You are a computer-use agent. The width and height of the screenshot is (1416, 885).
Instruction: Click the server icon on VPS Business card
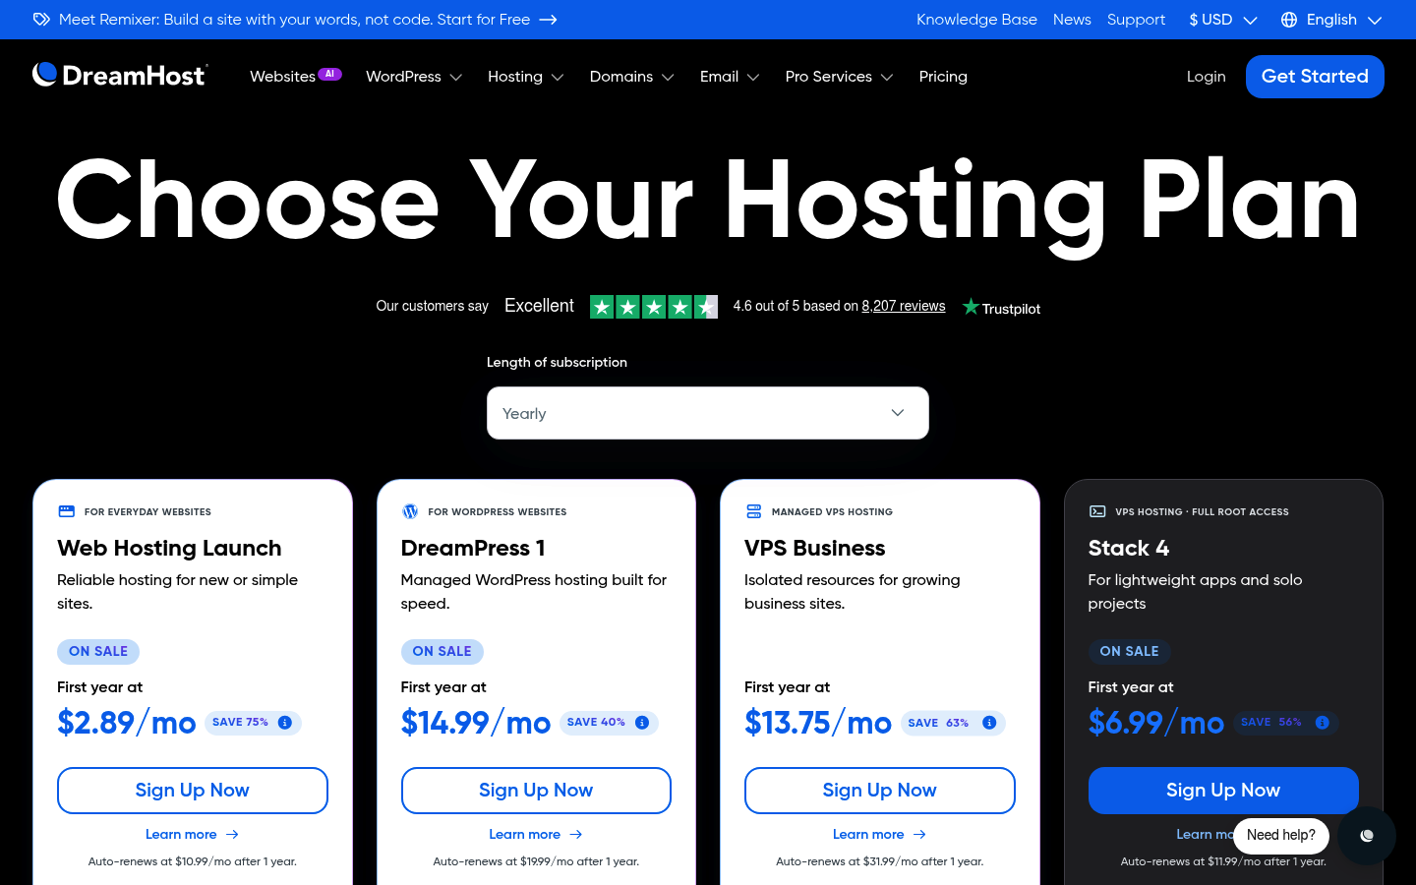pos(754,511)
